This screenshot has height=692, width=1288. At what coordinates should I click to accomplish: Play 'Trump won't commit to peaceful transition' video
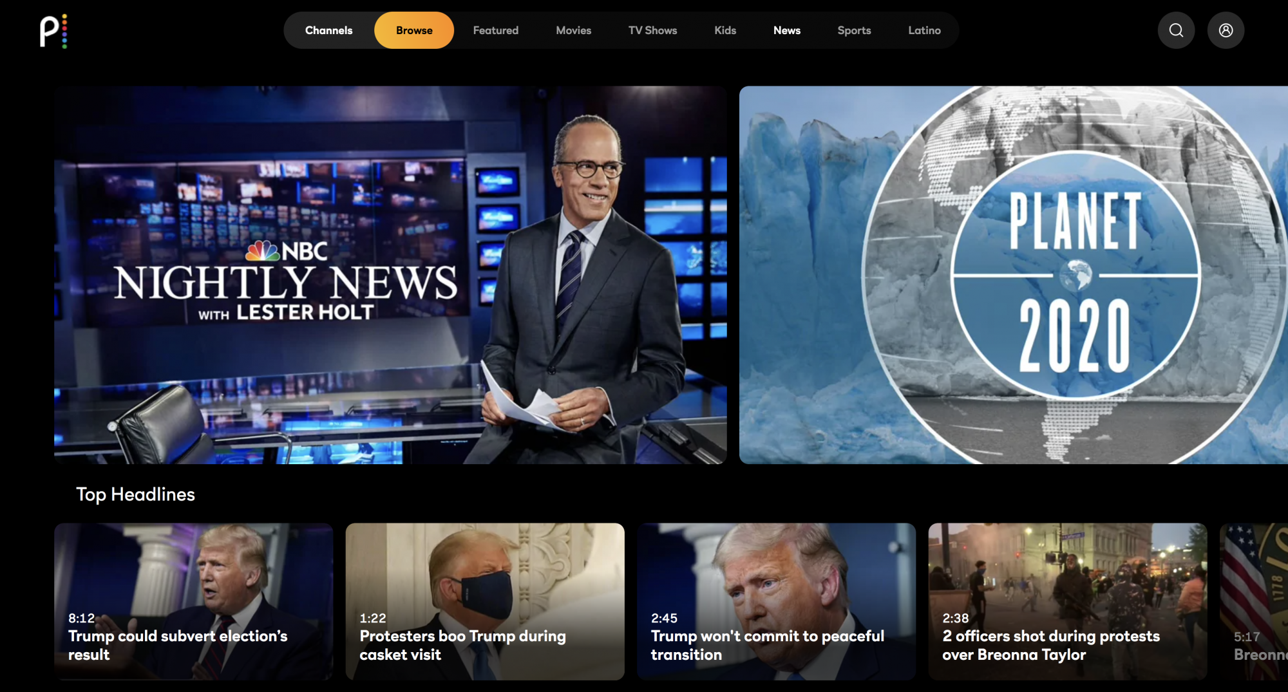776,601
